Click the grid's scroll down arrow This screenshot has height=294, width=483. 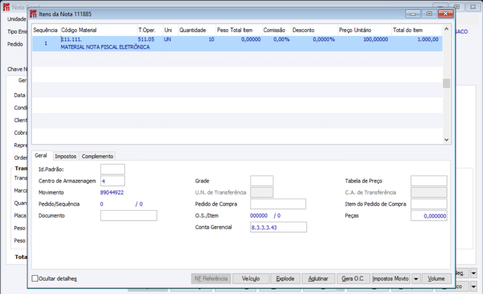[x=446, y=140]
